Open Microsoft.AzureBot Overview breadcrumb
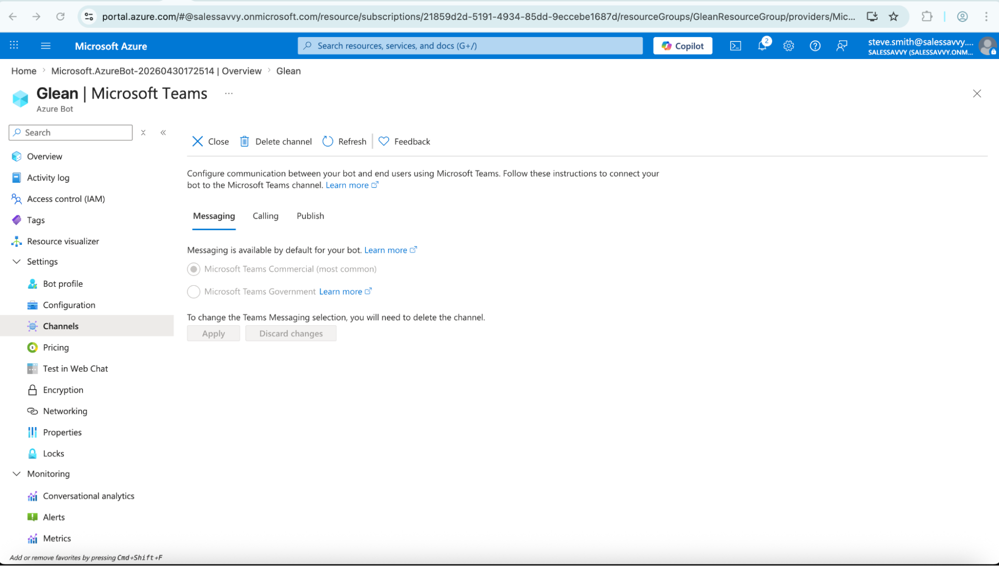999x566 pixels. click(156, 71)
